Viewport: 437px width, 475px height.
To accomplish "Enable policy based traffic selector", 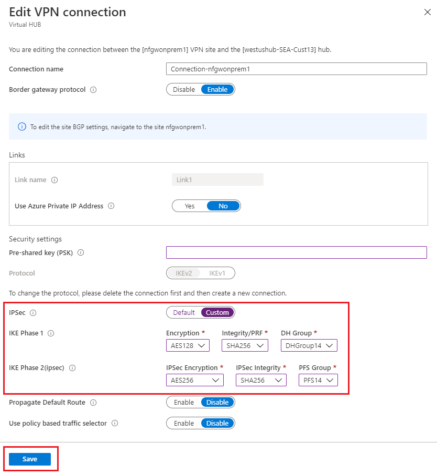I will (184, 423).
